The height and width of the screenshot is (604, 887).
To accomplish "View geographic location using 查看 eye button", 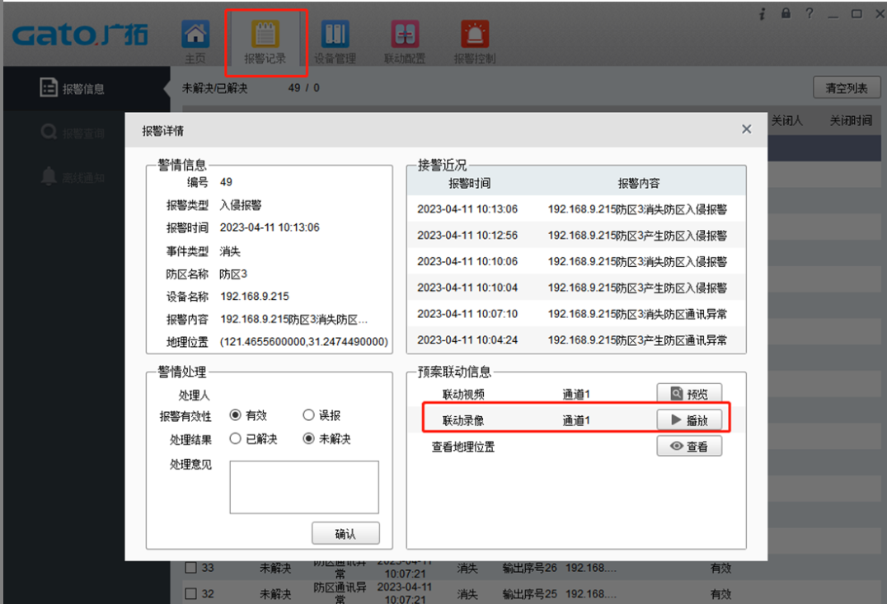I will 689,446.
